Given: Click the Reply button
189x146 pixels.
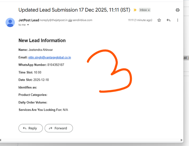Looking at the screenshot, I should pos(31,128).
